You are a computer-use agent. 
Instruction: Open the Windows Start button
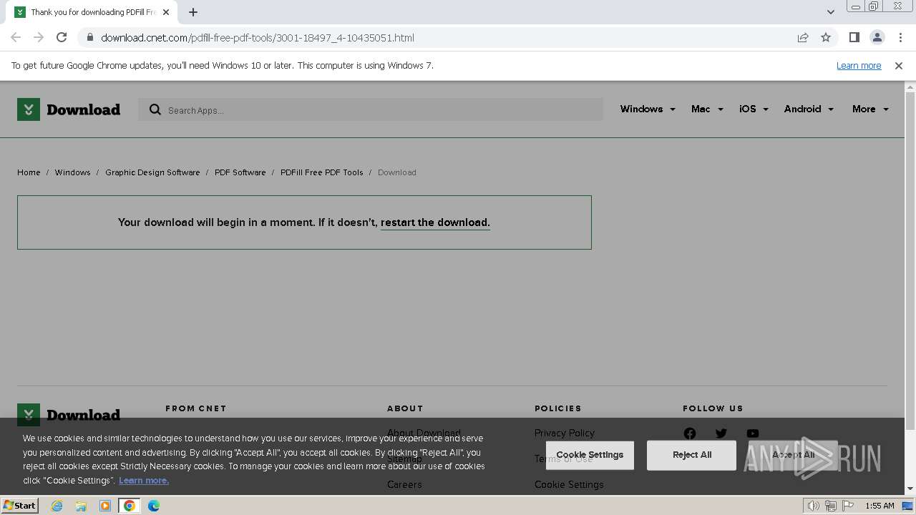tap(20, 505)
